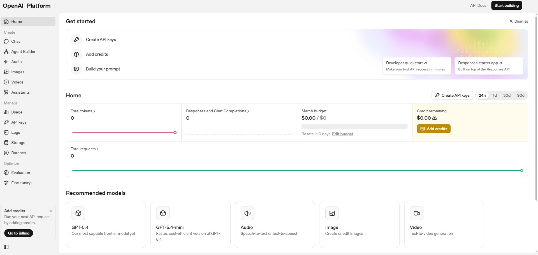538x255 pixels.
Task: Open Chat via its bubble icon
Action: (6, 41)
